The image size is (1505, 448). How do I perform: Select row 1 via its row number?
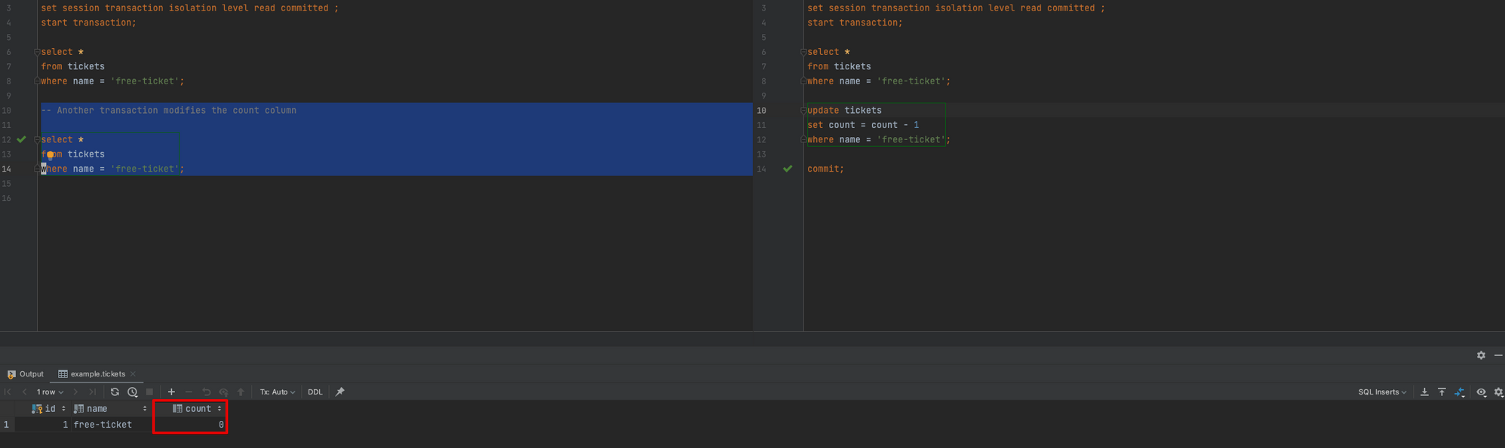(x=7, y=425)
